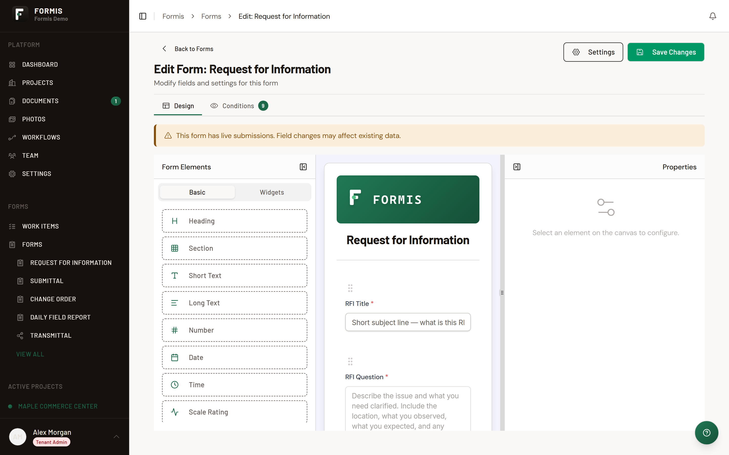
Task: Grab the drag handle above RFI Question
Action: (x=350, y=361)
